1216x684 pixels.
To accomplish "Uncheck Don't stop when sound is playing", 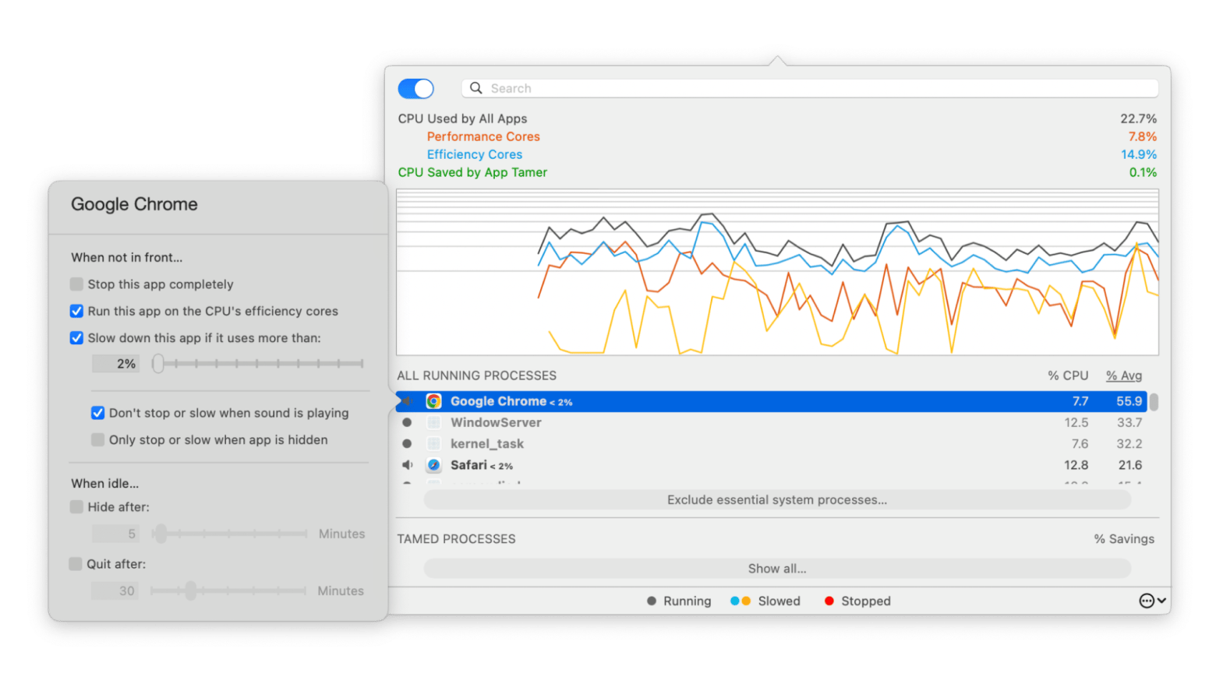I will tap(98, 413).
